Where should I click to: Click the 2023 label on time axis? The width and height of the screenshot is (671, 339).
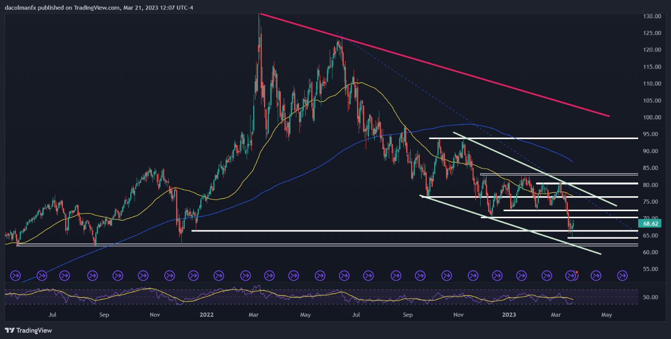coord(509,315)
